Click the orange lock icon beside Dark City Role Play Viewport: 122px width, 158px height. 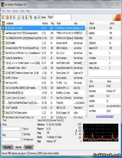[3, 88]
